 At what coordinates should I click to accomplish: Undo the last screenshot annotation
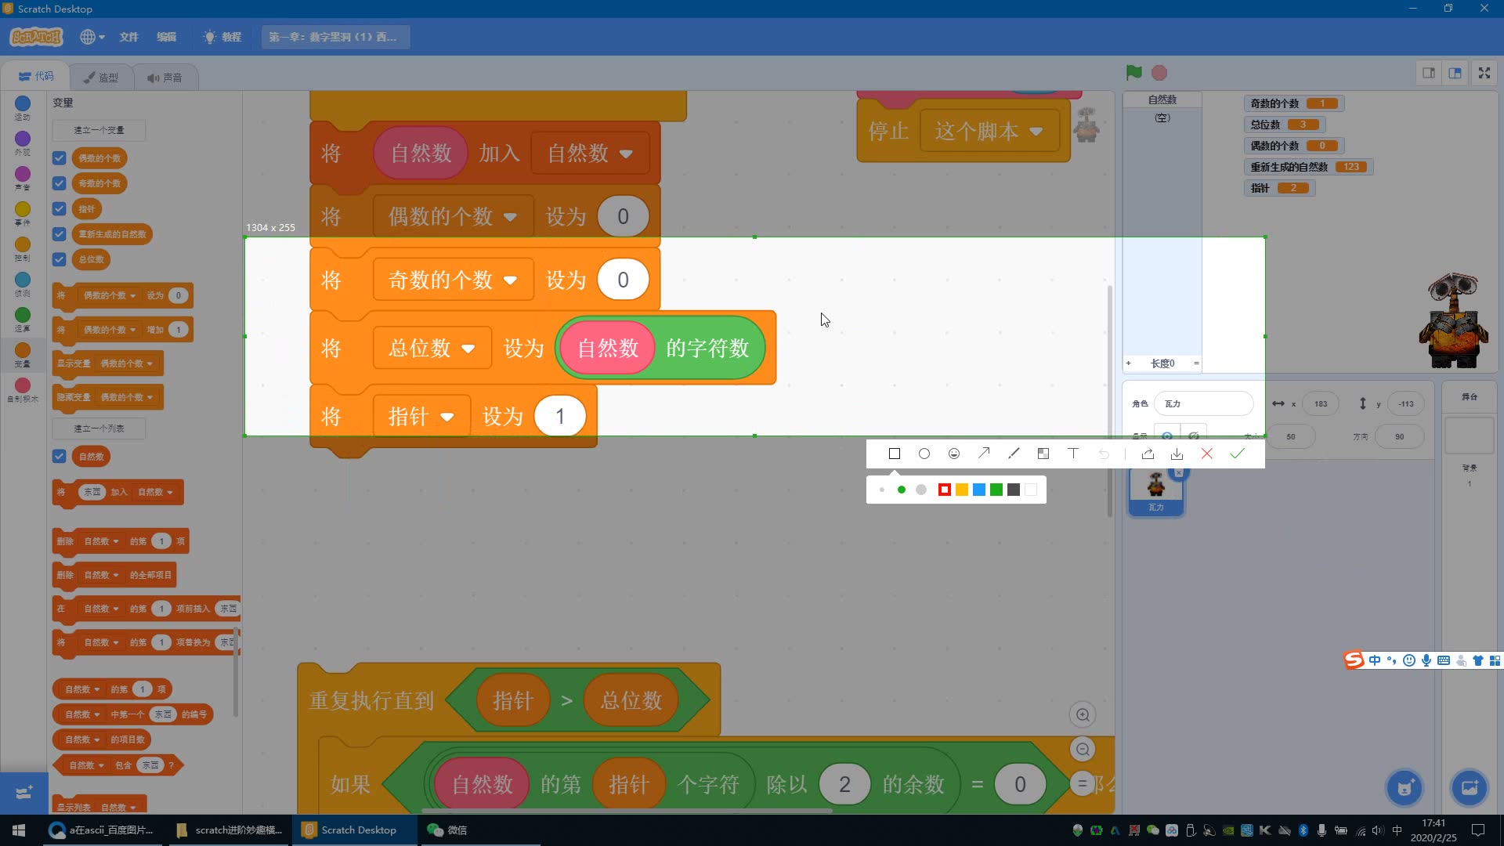click(x=1104, y=454)
